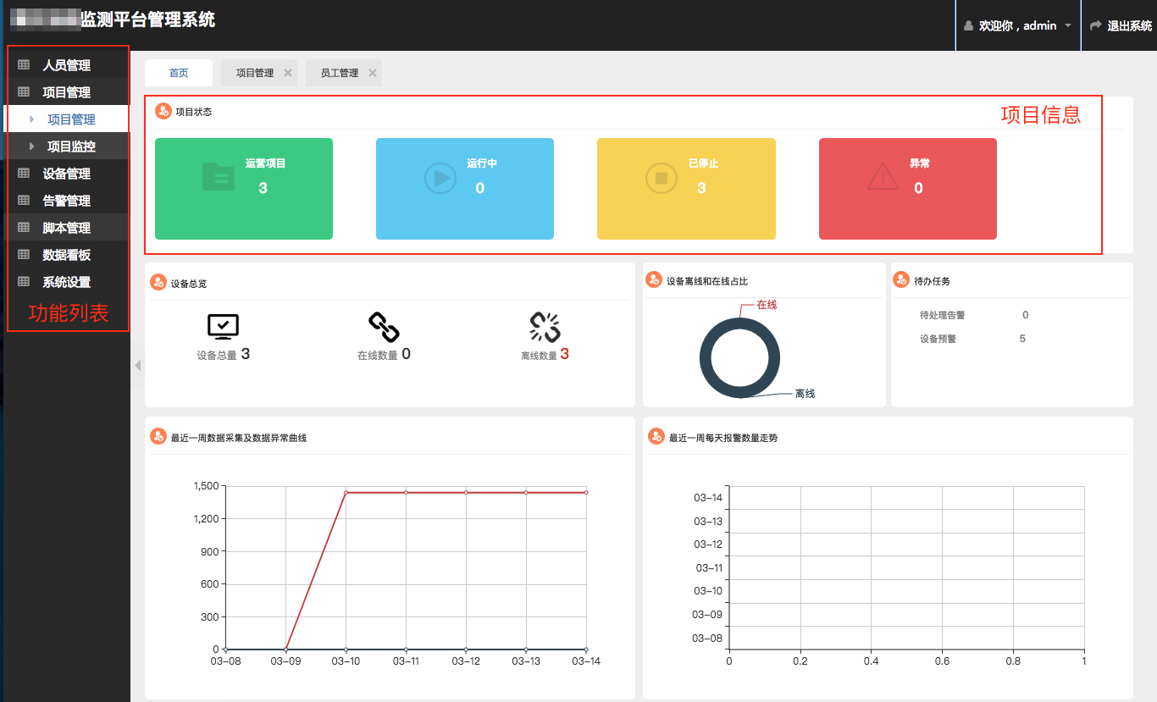Click the folder icon in 运营项目 card
The height and width of the screenshot is (702, 1157).
click(219, 177)
